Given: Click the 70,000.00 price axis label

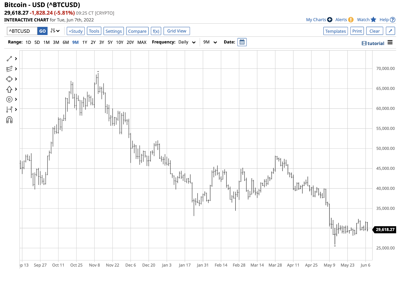Looking at the screenshot, I should 385,69.
